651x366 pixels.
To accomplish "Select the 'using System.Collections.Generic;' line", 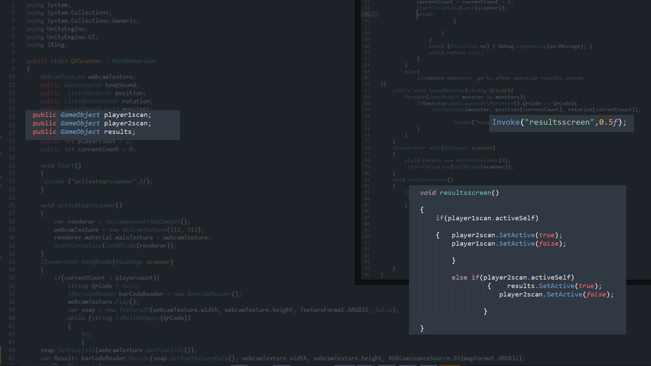I will tap(83, 21).
